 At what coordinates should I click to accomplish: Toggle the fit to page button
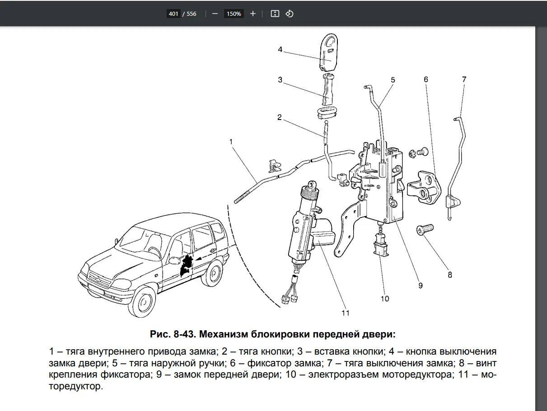[x=275, y=14]
